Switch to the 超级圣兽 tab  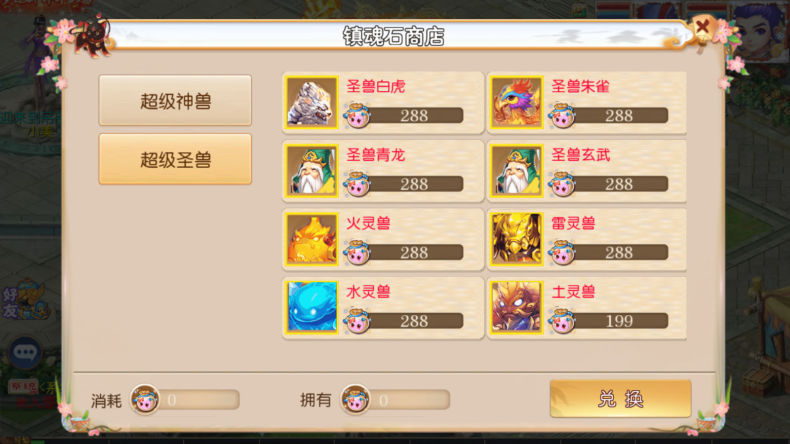tap(175, 159)
